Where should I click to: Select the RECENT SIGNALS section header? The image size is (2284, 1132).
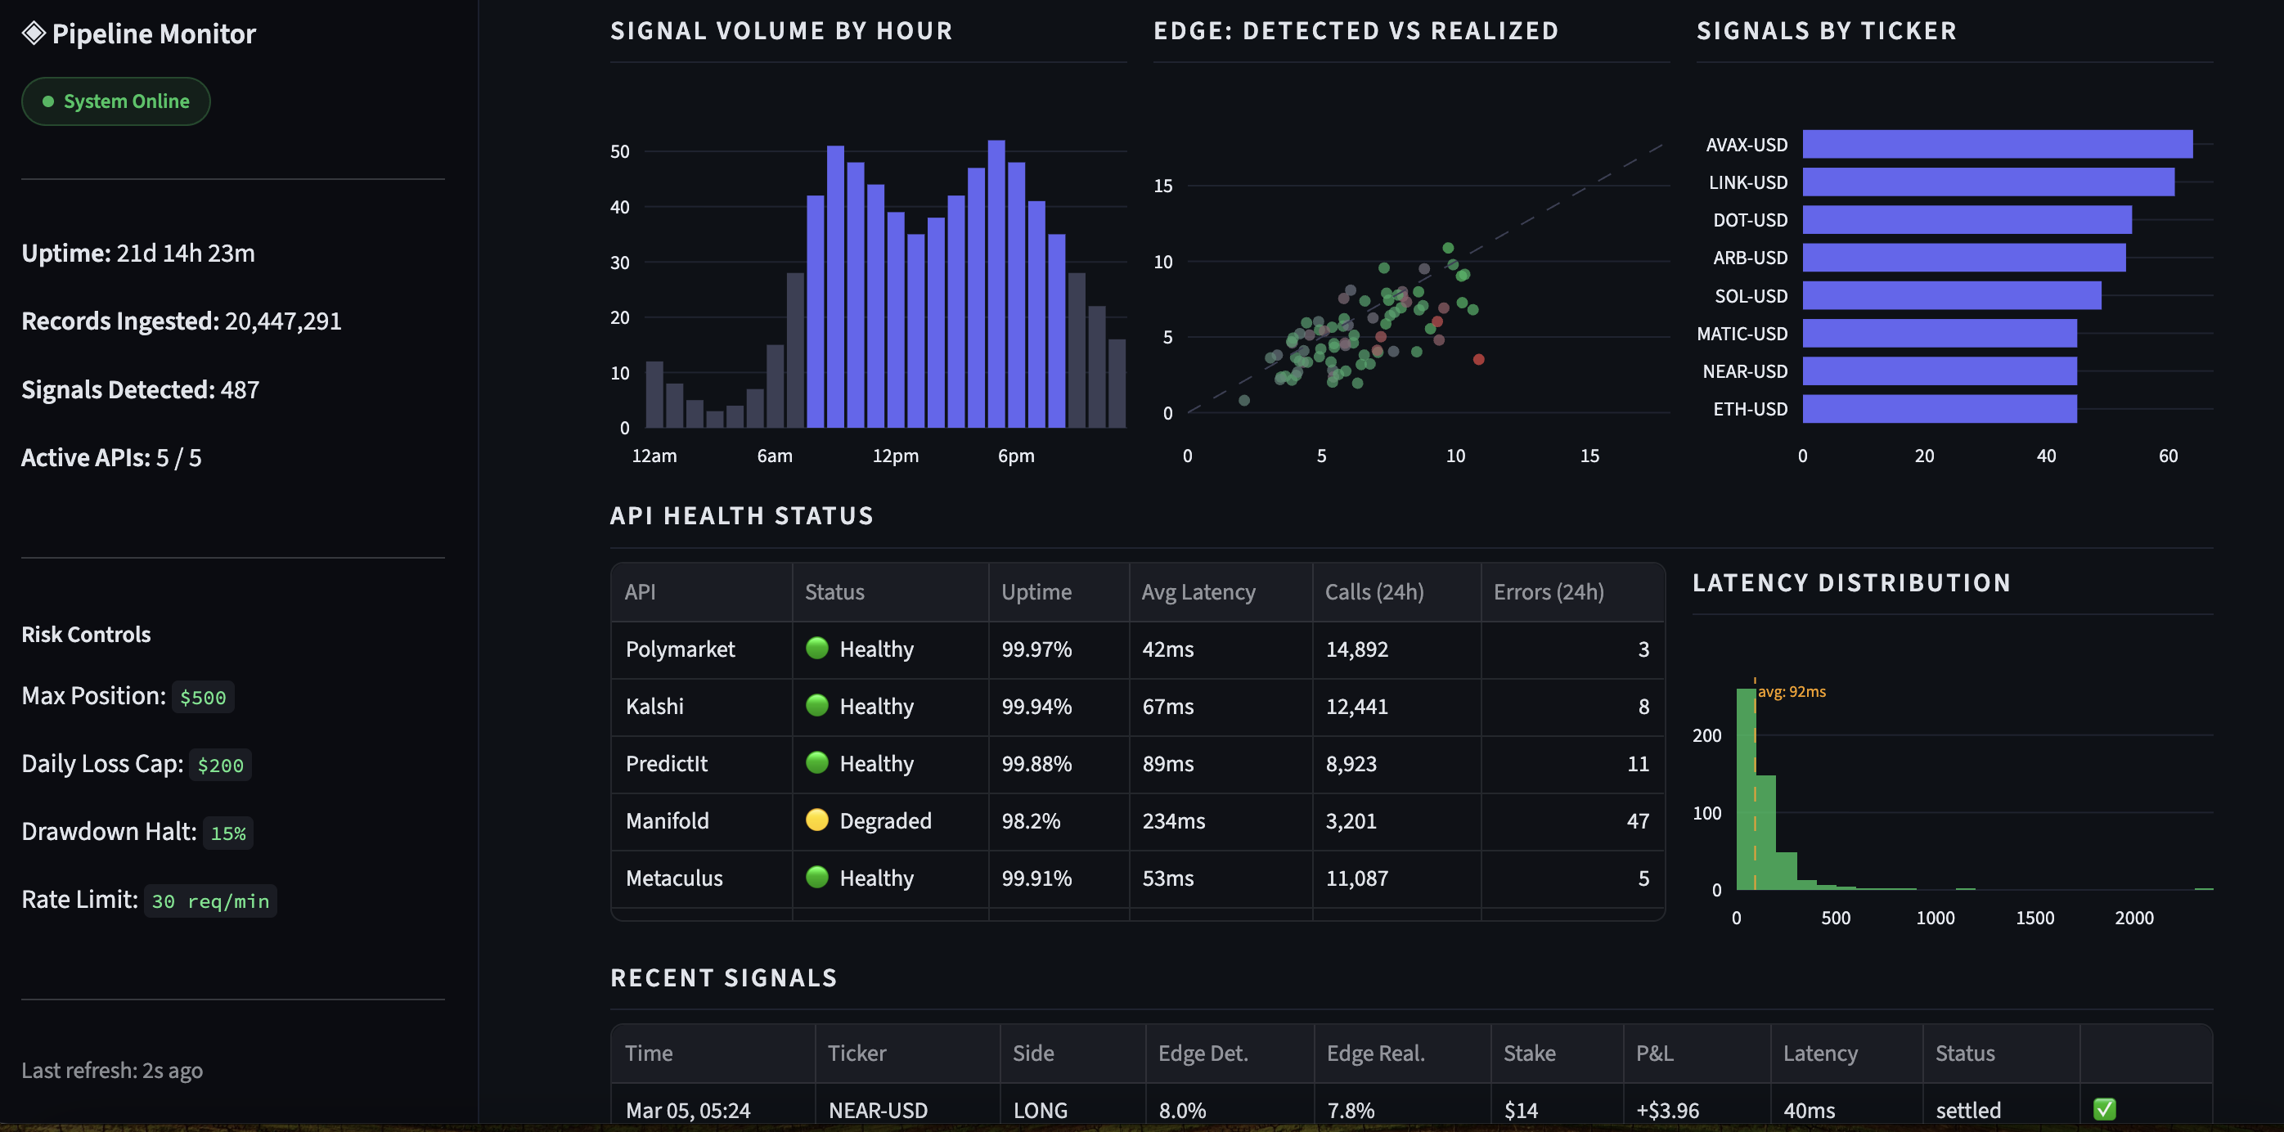point(722,977)
